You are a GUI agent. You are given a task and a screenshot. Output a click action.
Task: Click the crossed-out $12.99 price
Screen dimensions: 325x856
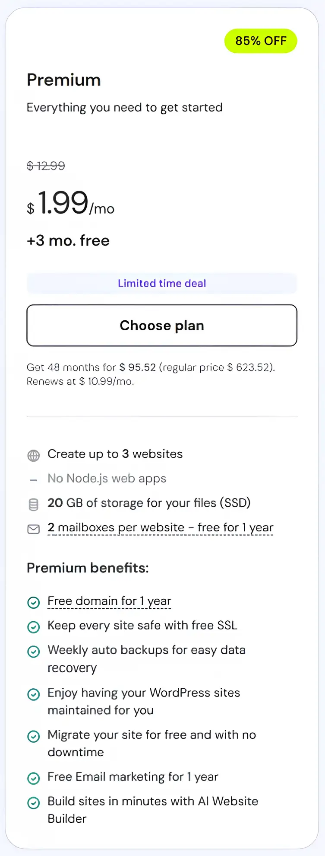(46, 166)
